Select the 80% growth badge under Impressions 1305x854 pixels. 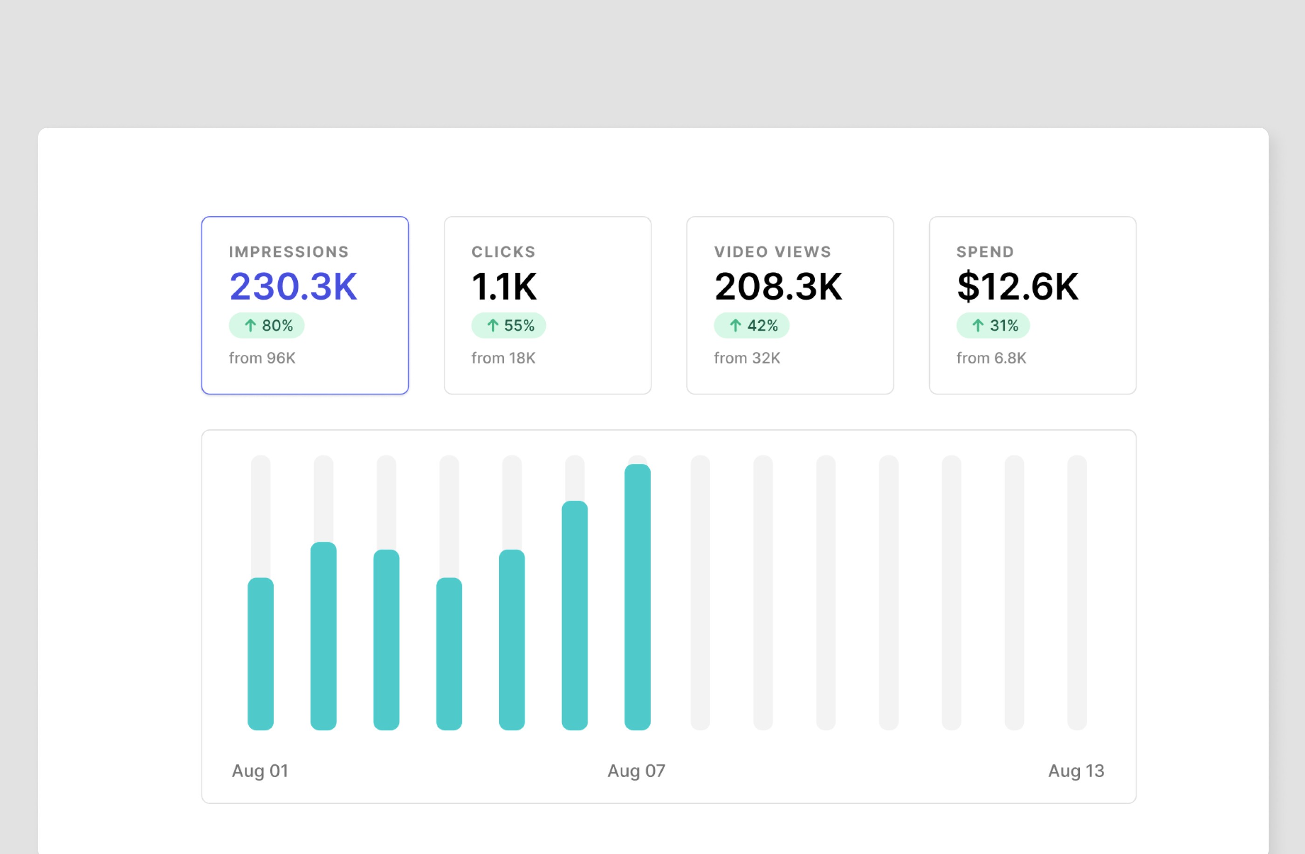266,325
